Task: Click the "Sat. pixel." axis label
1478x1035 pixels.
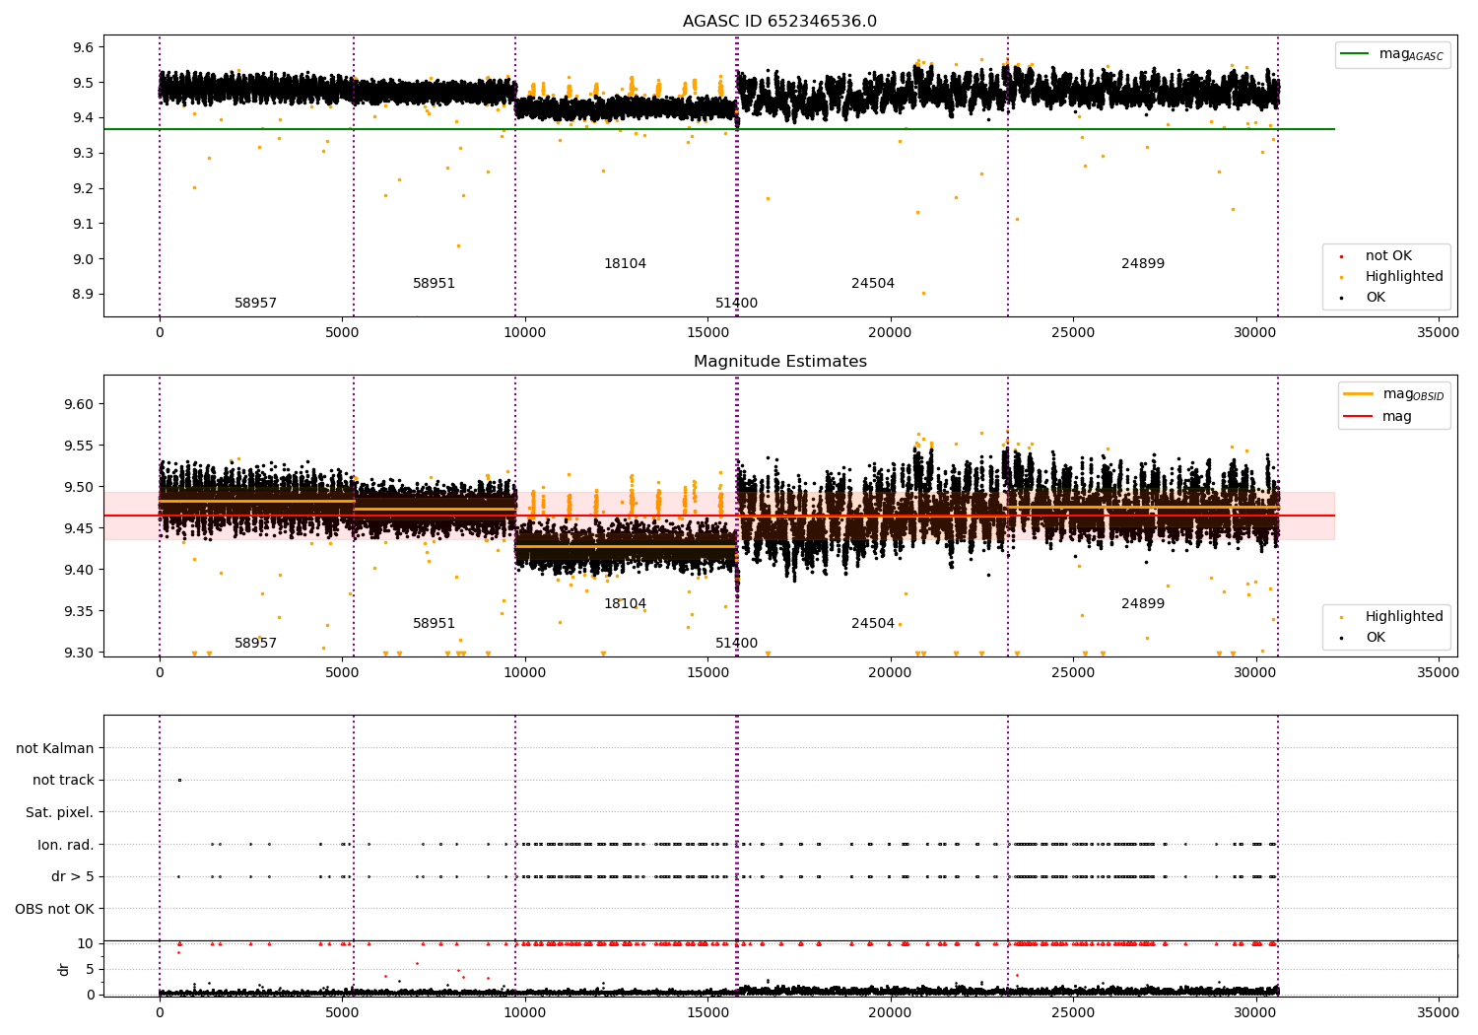Action: [60, 813]
